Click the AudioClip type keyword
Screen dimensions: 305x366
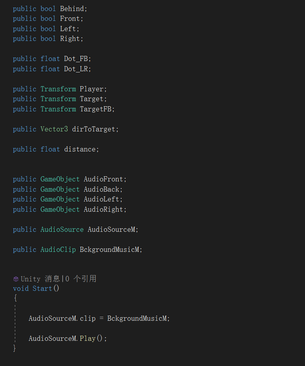click(x=58, y=250)
